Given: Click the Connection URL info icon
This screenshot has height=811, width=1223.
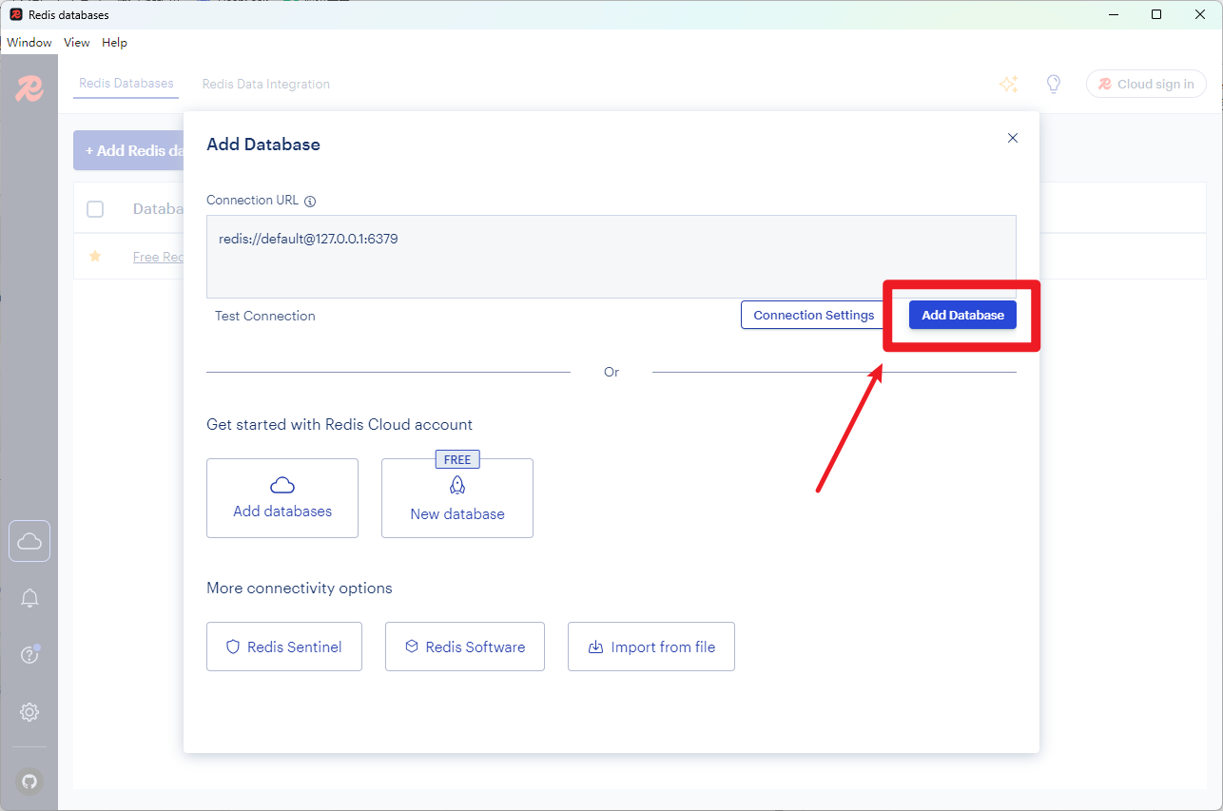Looking at the screenshot, I should pyautogui.click(x=310, y=201).
